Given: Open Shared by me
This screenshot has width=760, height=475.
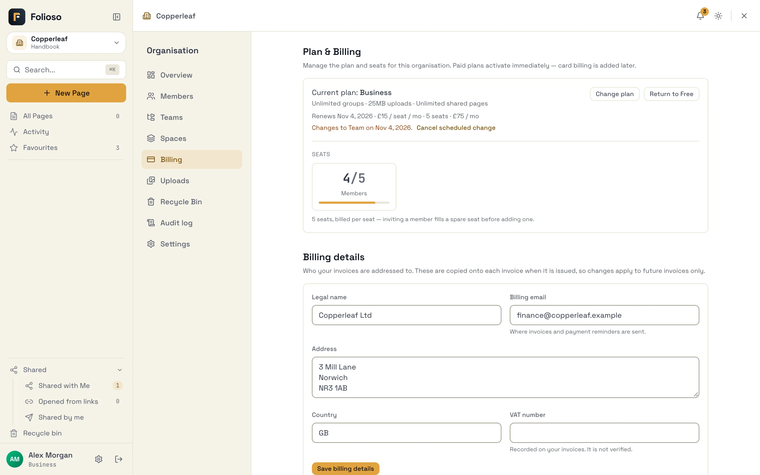Looking at the screenshot, I should 74,417.
